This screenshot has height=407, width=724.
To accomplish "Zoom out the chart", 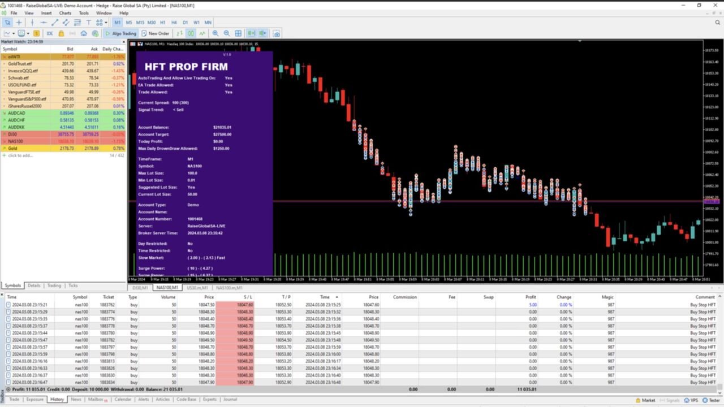I will [x=226, y=33].
